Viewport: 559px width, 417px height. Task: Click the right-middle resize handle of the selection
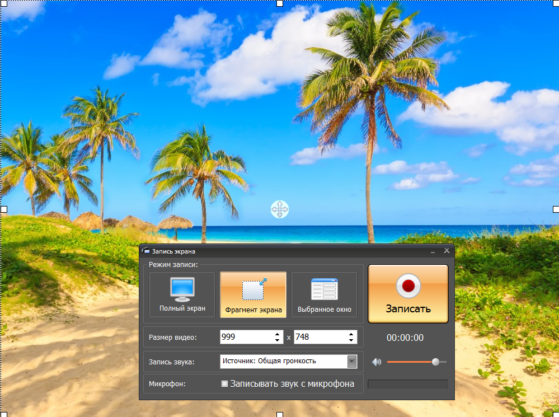pyautogui.click(x=556, y=209)
